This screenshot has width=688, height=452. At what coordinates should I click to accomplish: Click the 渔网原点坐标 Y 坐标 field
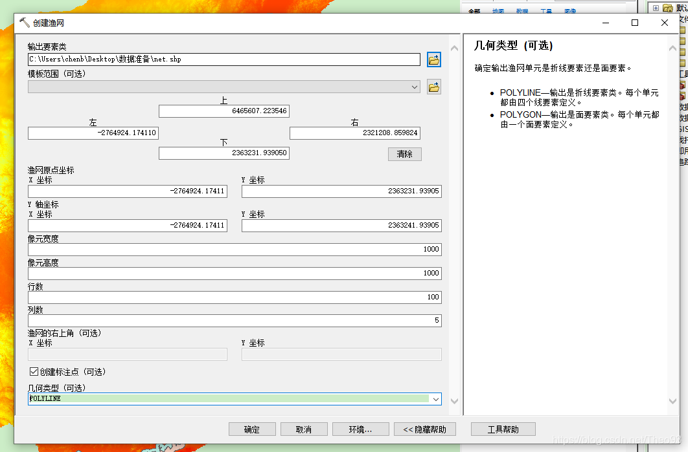point(341,191)
